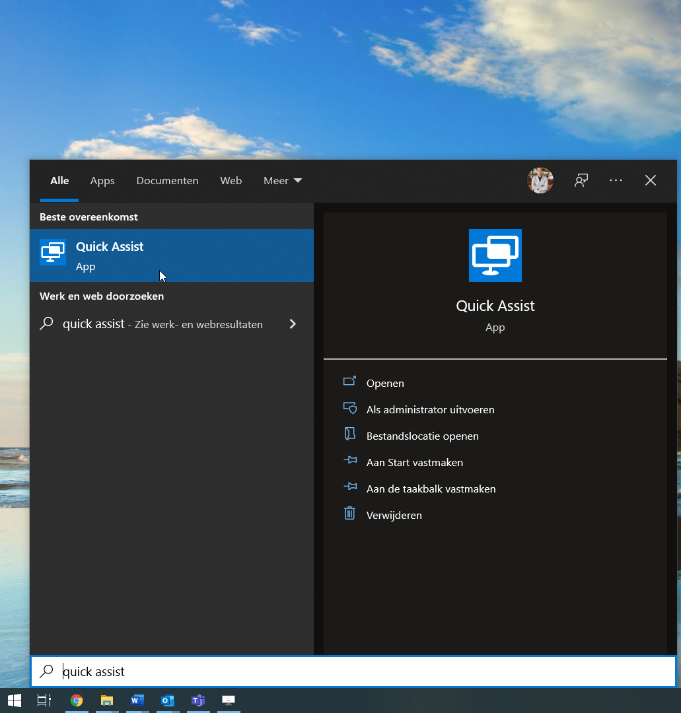681x713 pixels.
Task: Click the user profile picture
Action: [540, 180]
